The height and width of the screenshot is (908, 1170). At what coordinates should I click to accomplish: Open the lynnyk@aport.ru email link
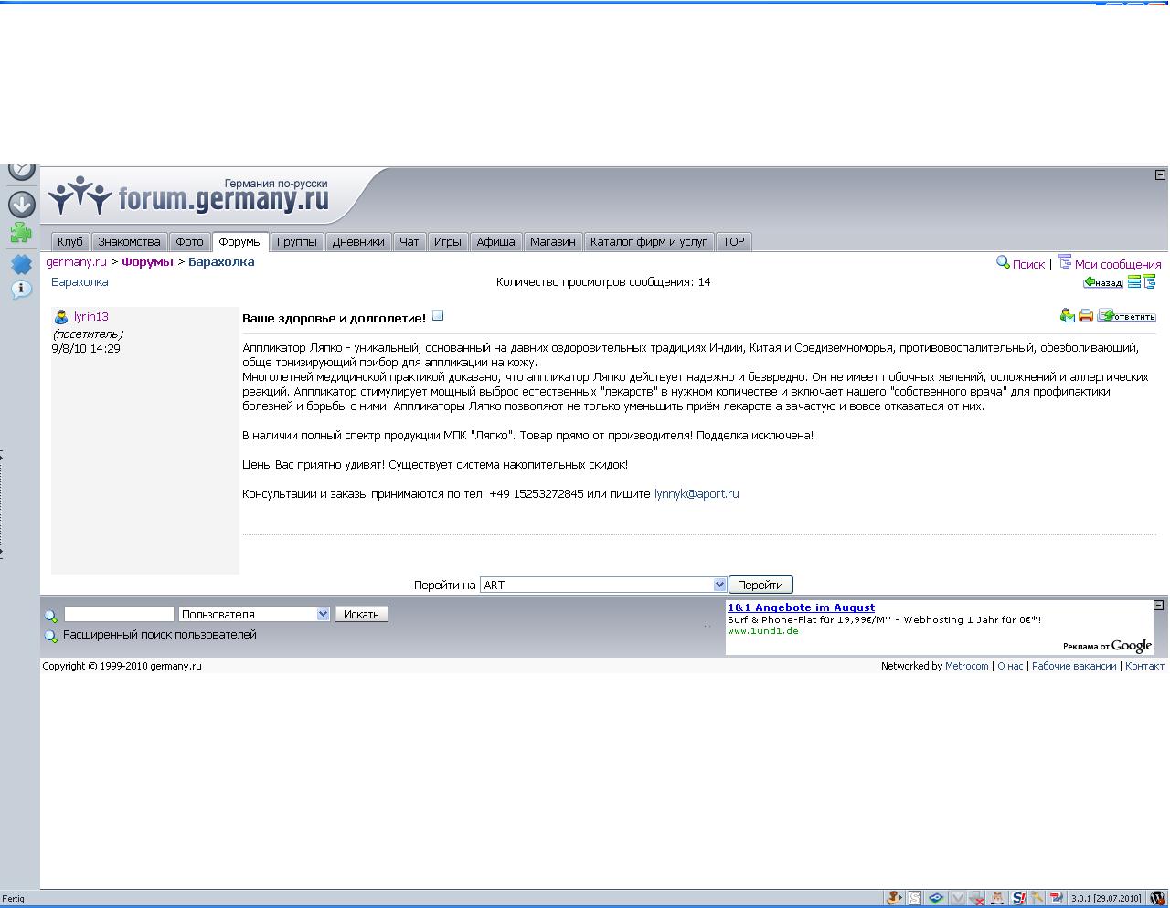(x=696, y=494)
